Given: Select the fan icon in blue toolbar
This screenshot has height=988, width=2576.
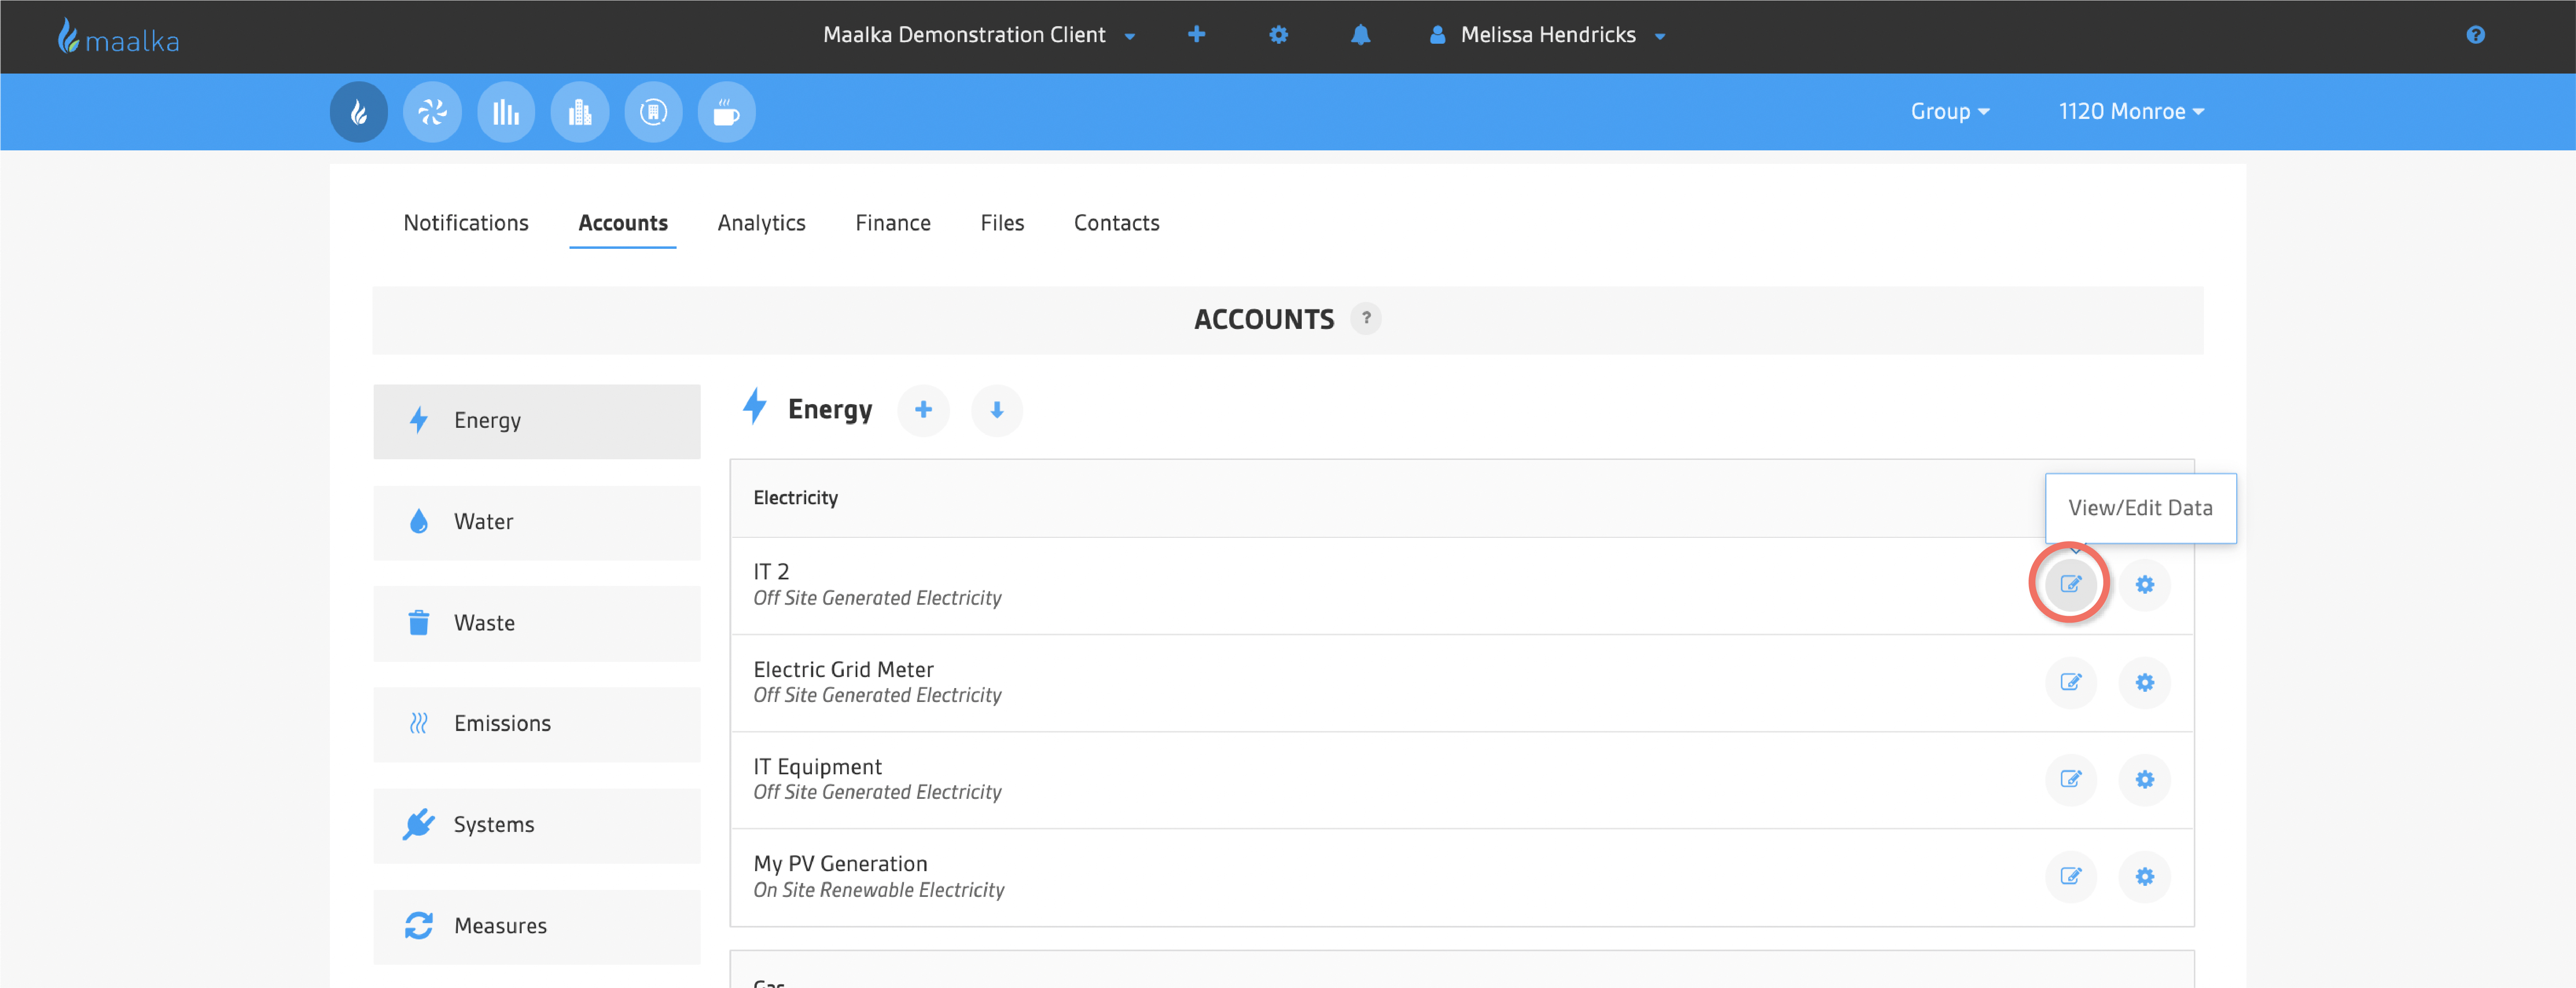Looking at the screenshot, I should click(432, 112).
